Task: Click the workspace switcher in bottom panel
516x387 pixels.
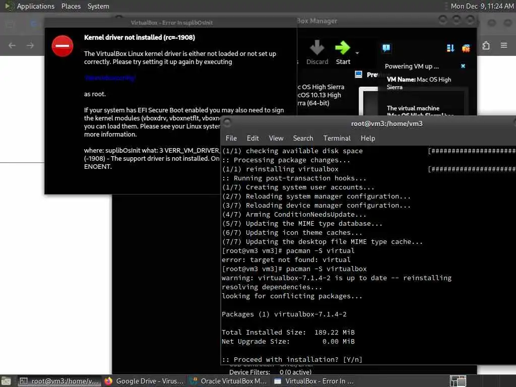Action: pyautogui.click(x=458, y=381)
